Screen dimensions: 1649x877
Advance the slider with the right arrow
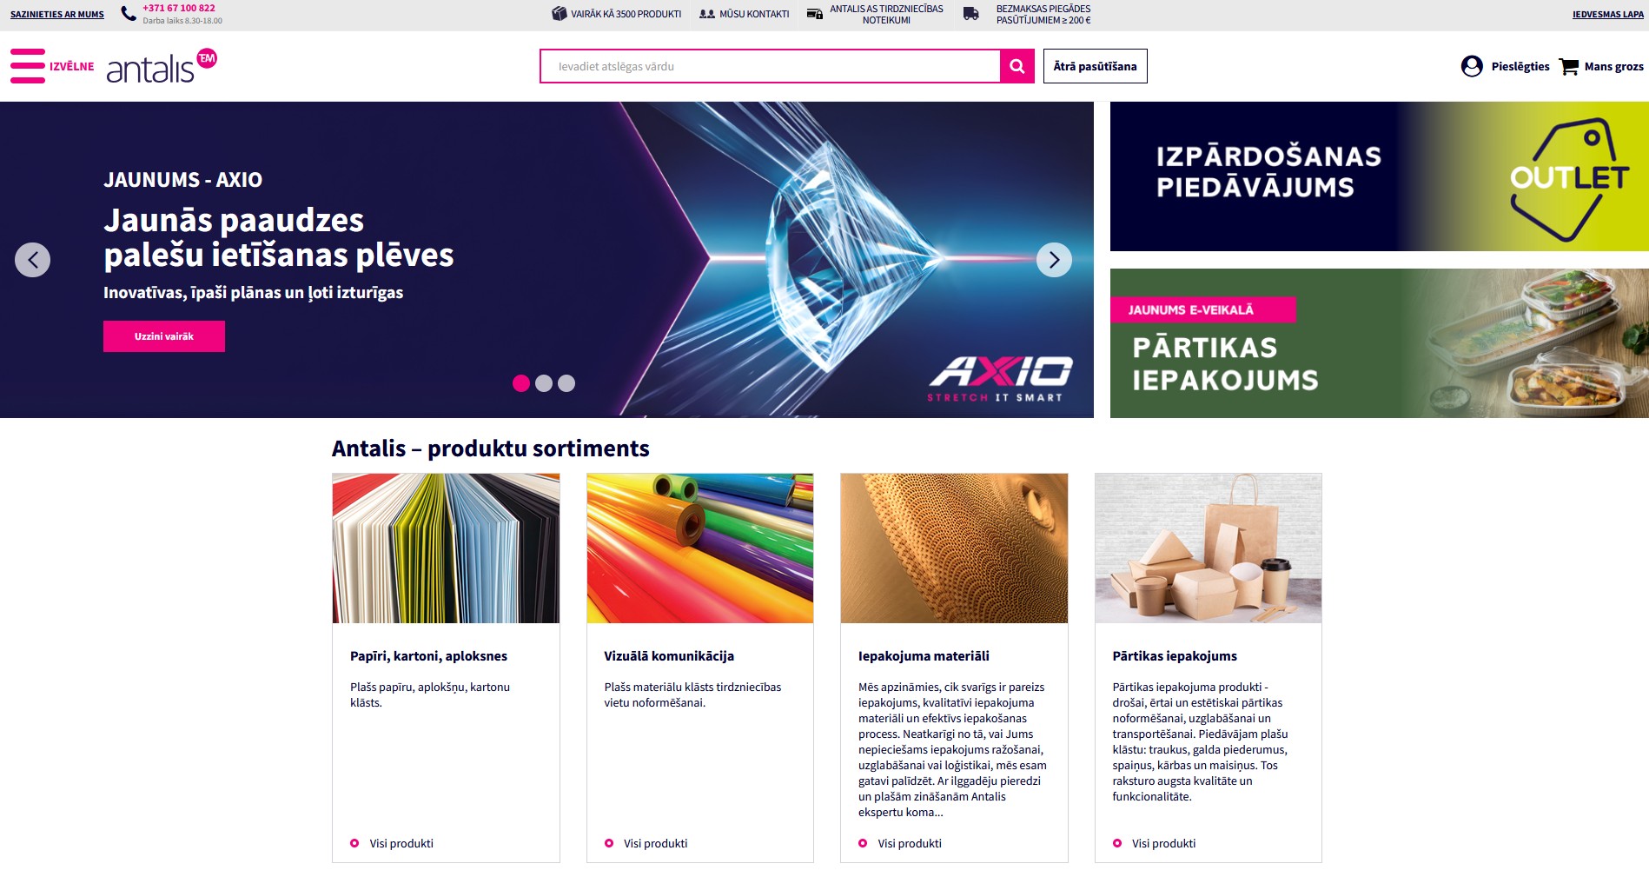click(1055, 258)
